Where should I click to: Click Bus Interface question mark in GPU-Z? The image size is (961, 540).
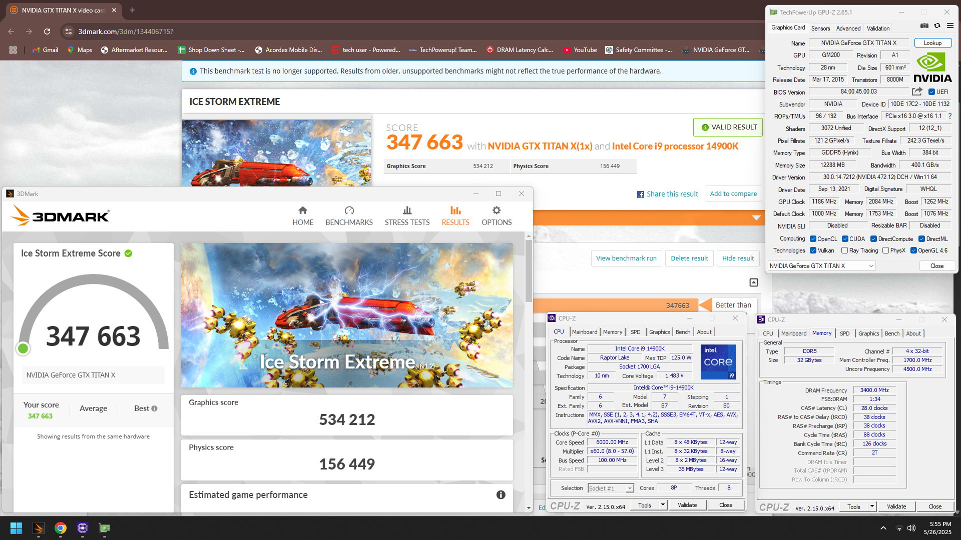pyautogui.click(x=949, y=116)
